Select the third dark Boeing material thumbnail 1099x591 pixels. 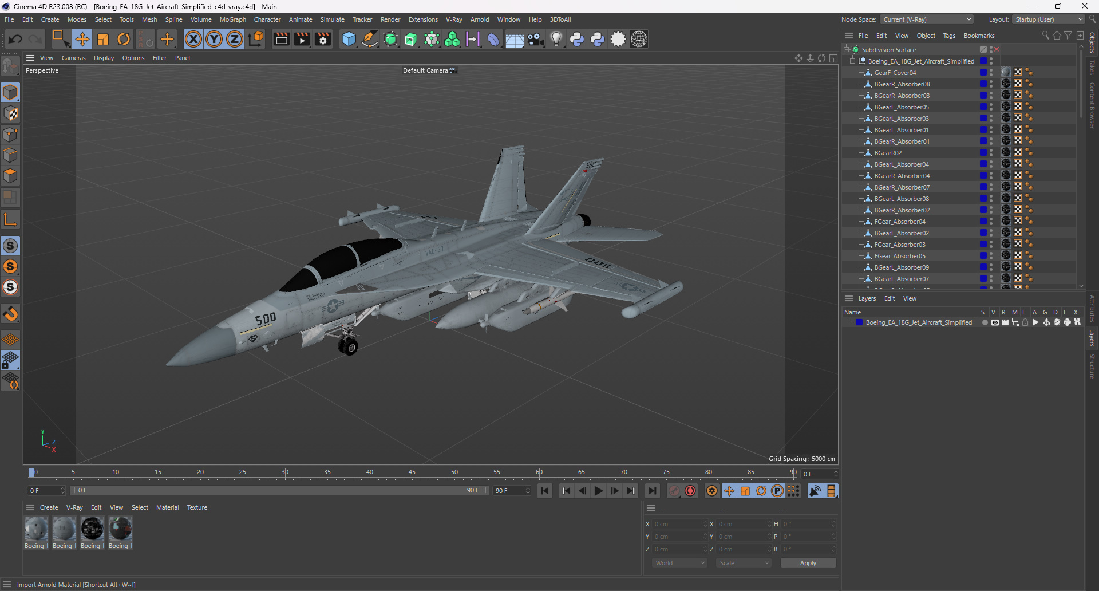[x=92, y=529]
